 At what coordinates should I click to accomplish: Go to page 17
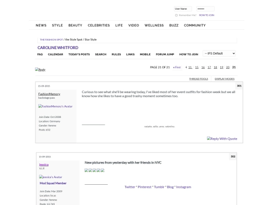[x=209, y=67]
